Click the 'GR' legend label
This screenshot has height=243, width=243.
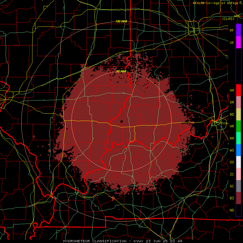point(232,102)
